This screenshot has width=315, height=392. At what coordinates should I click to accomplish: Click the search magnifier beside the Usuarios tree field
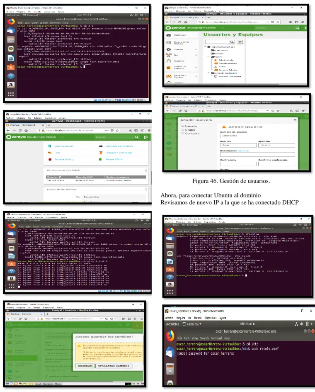232,42
